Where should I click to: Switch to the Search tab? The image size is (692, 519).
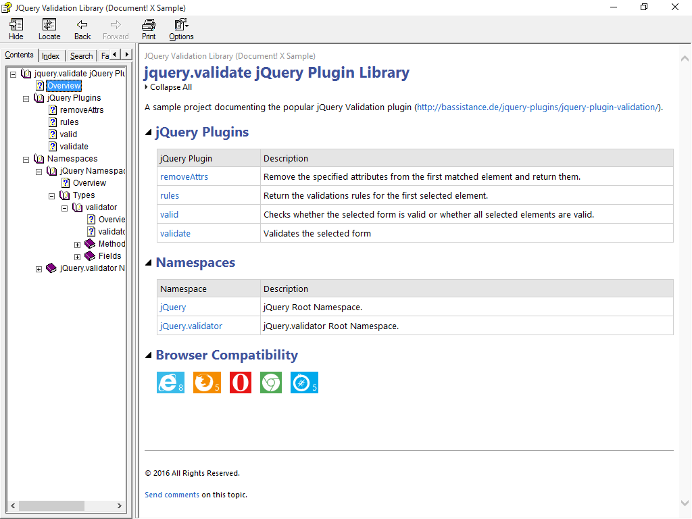(82, 56)
